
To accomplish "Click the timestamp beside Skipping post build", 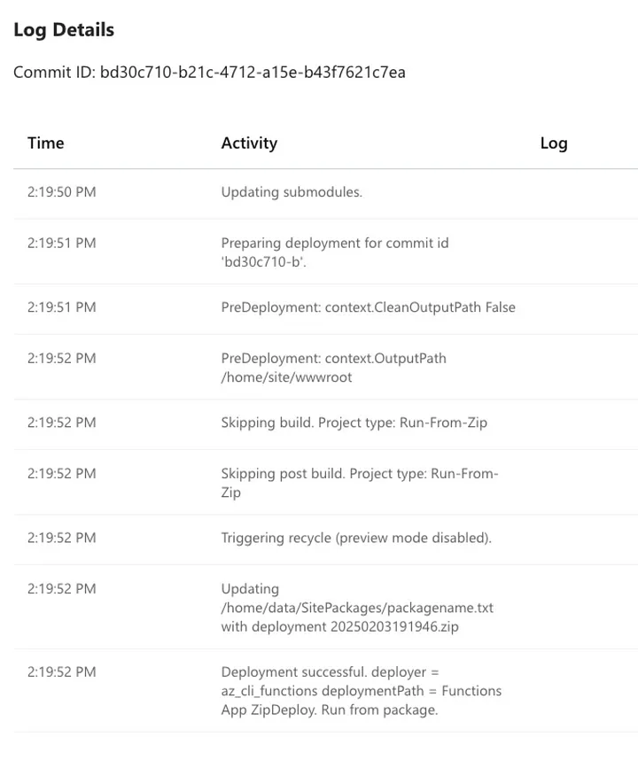I will (61, 474).
